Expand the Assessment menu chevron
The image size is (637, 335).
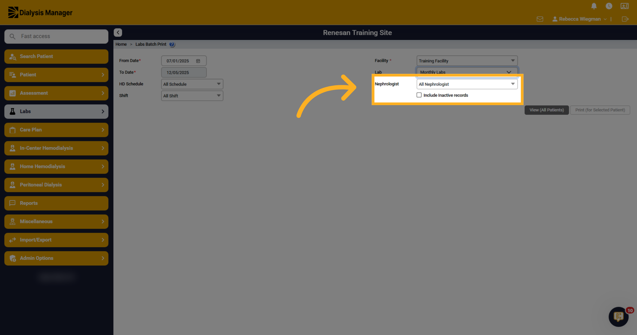103,93
